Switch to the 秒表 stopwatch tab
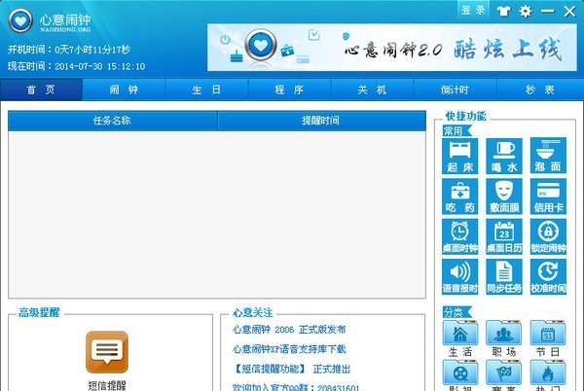 tap(540, 89)
